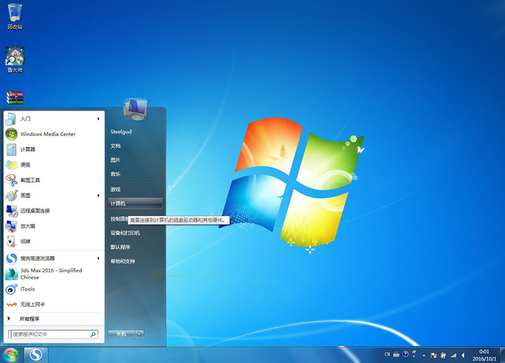This screenshot has height=363, width=505.
Task: Open the 鲁大师 desktop icon
Action: (x=15, y=60)
